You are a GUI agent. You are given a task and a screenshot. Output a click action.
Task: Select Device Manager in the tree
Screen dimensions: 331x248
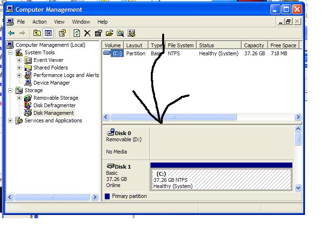[52, 83]
